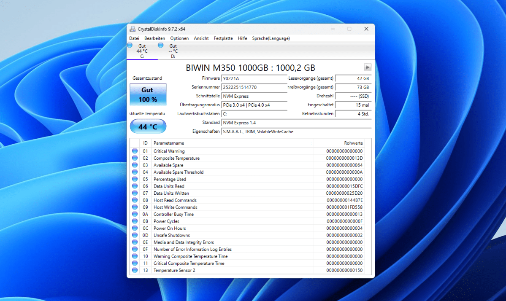Open the Ansicht menu

(x=201, y=38)
